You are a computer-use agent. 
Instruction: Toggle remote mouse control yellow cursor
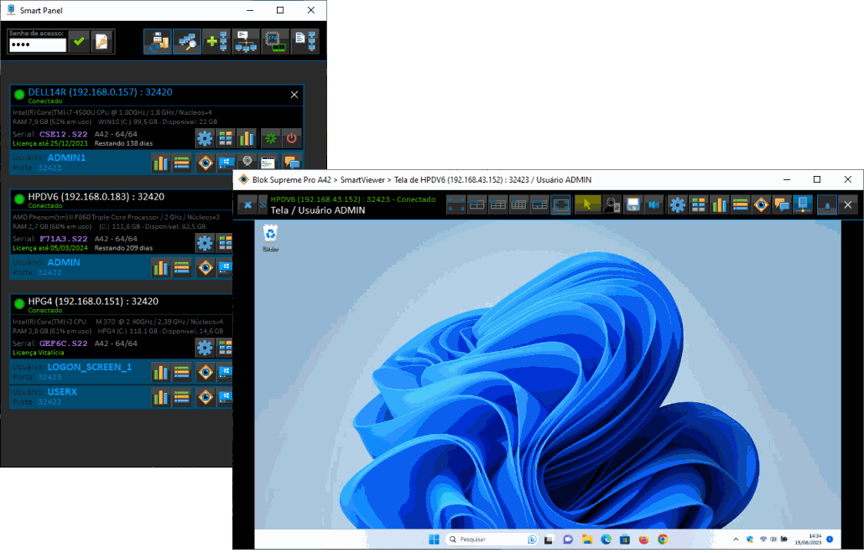click(587, 204)
